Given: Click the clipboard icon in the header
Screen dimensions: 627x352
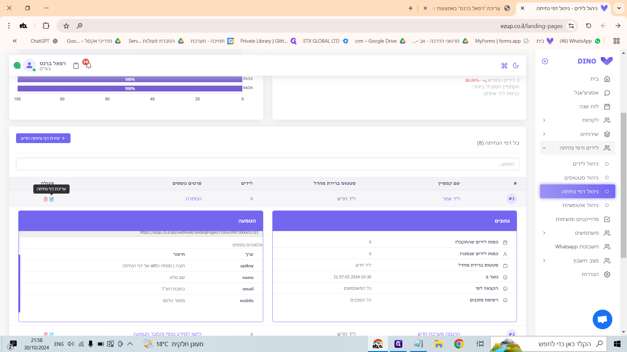Looking at the screenshot, I should [76, 66].
